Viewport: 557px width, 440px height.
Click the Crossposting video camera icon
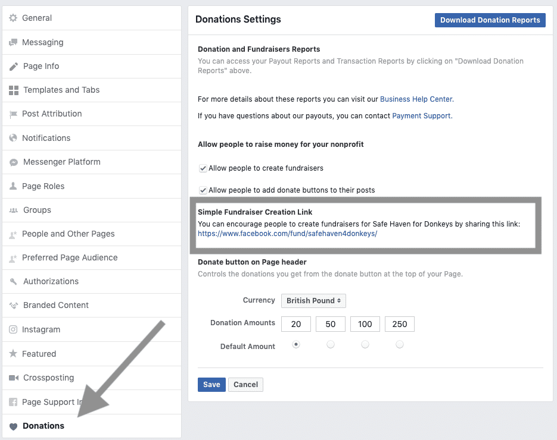14,378
